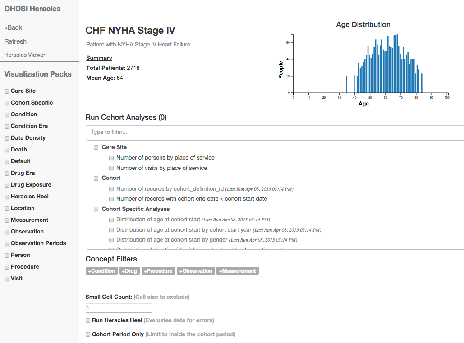Click Refresh in the sidebar

15,41
